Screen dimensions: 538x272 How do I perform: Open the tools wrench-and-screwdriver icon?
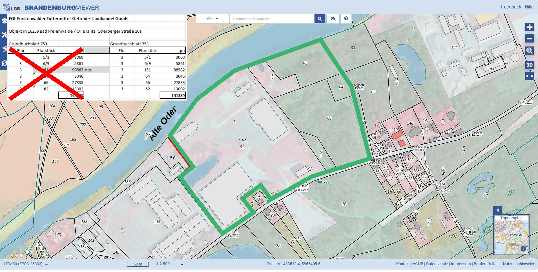[x=4, y=35]
